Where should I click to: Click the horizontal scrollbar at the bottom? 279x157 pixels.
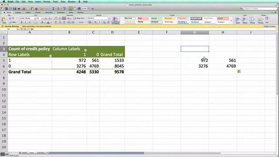click(183, 153)
